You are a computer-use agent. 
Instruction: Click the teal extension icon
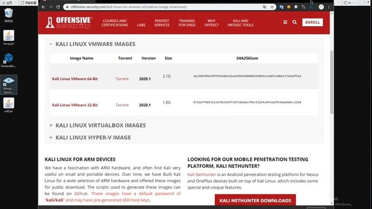pos(311,7)
